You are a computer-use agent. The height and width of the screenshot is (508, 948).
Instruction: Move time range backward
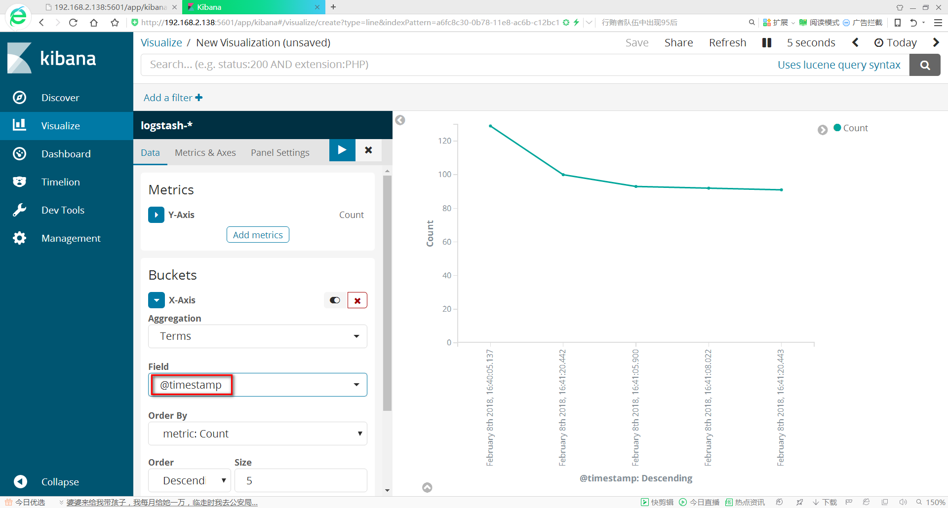(855, 43)
